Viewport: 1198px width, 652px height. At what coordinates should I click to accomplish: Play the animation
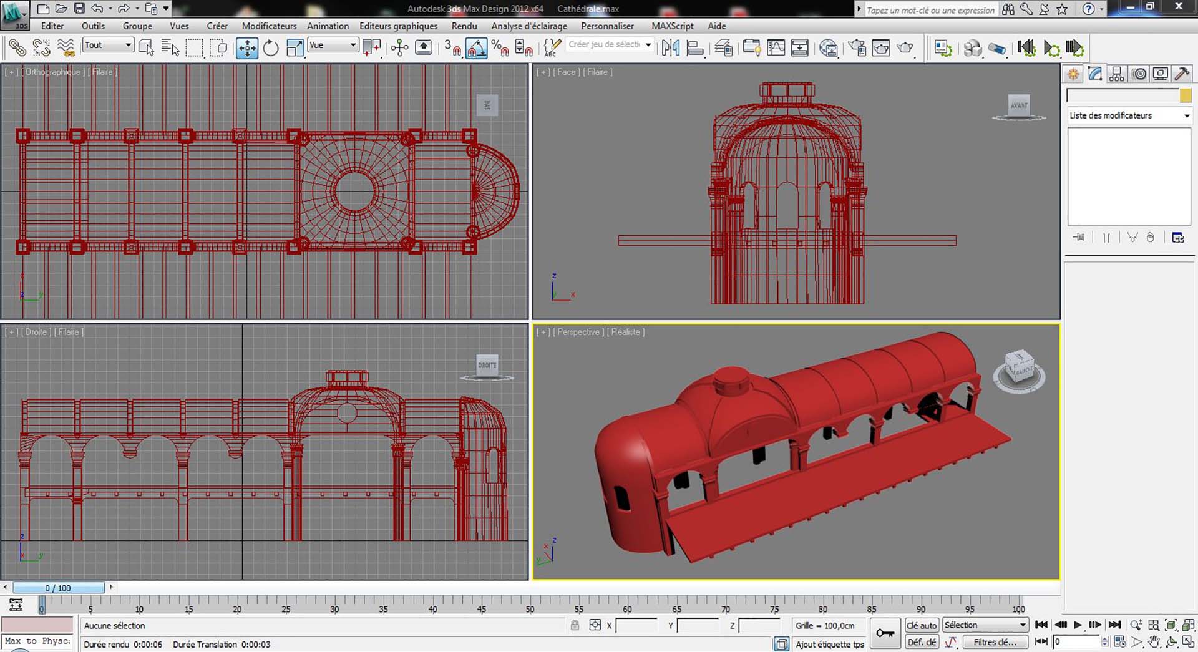(1078, 625)
